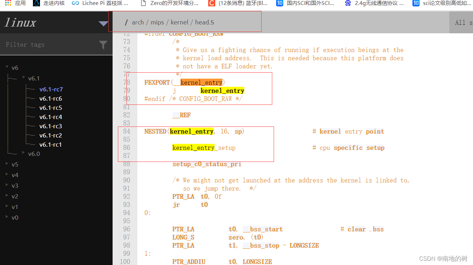Screen dimensions: 473x265
Task: Click head.S in breadcrumb path
Action: point(205,22)
